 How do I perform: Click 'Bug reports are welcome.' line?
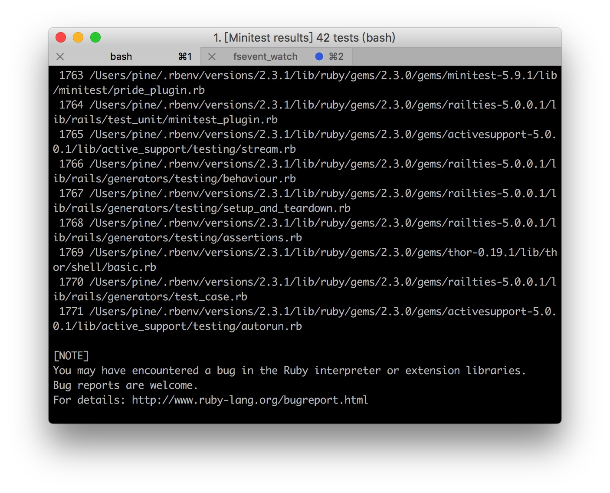click(x=125, y=385)
